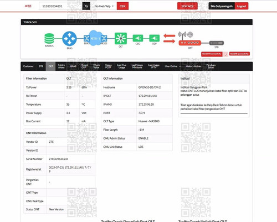Click the red CEK button
277x222 pixels.
coord(122,6)
